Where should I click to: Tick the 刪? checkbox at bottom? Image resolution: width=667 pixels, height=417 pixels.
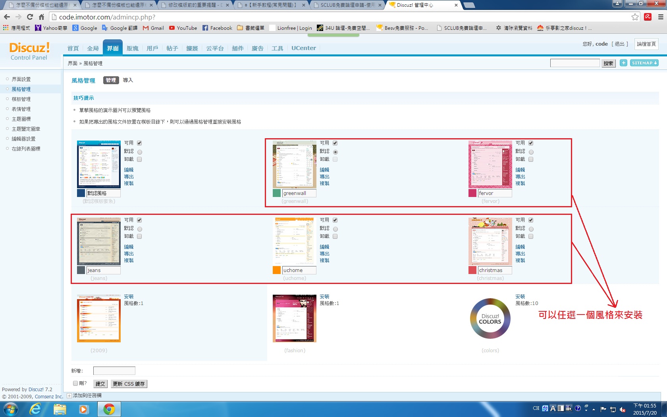pos(75,383)
